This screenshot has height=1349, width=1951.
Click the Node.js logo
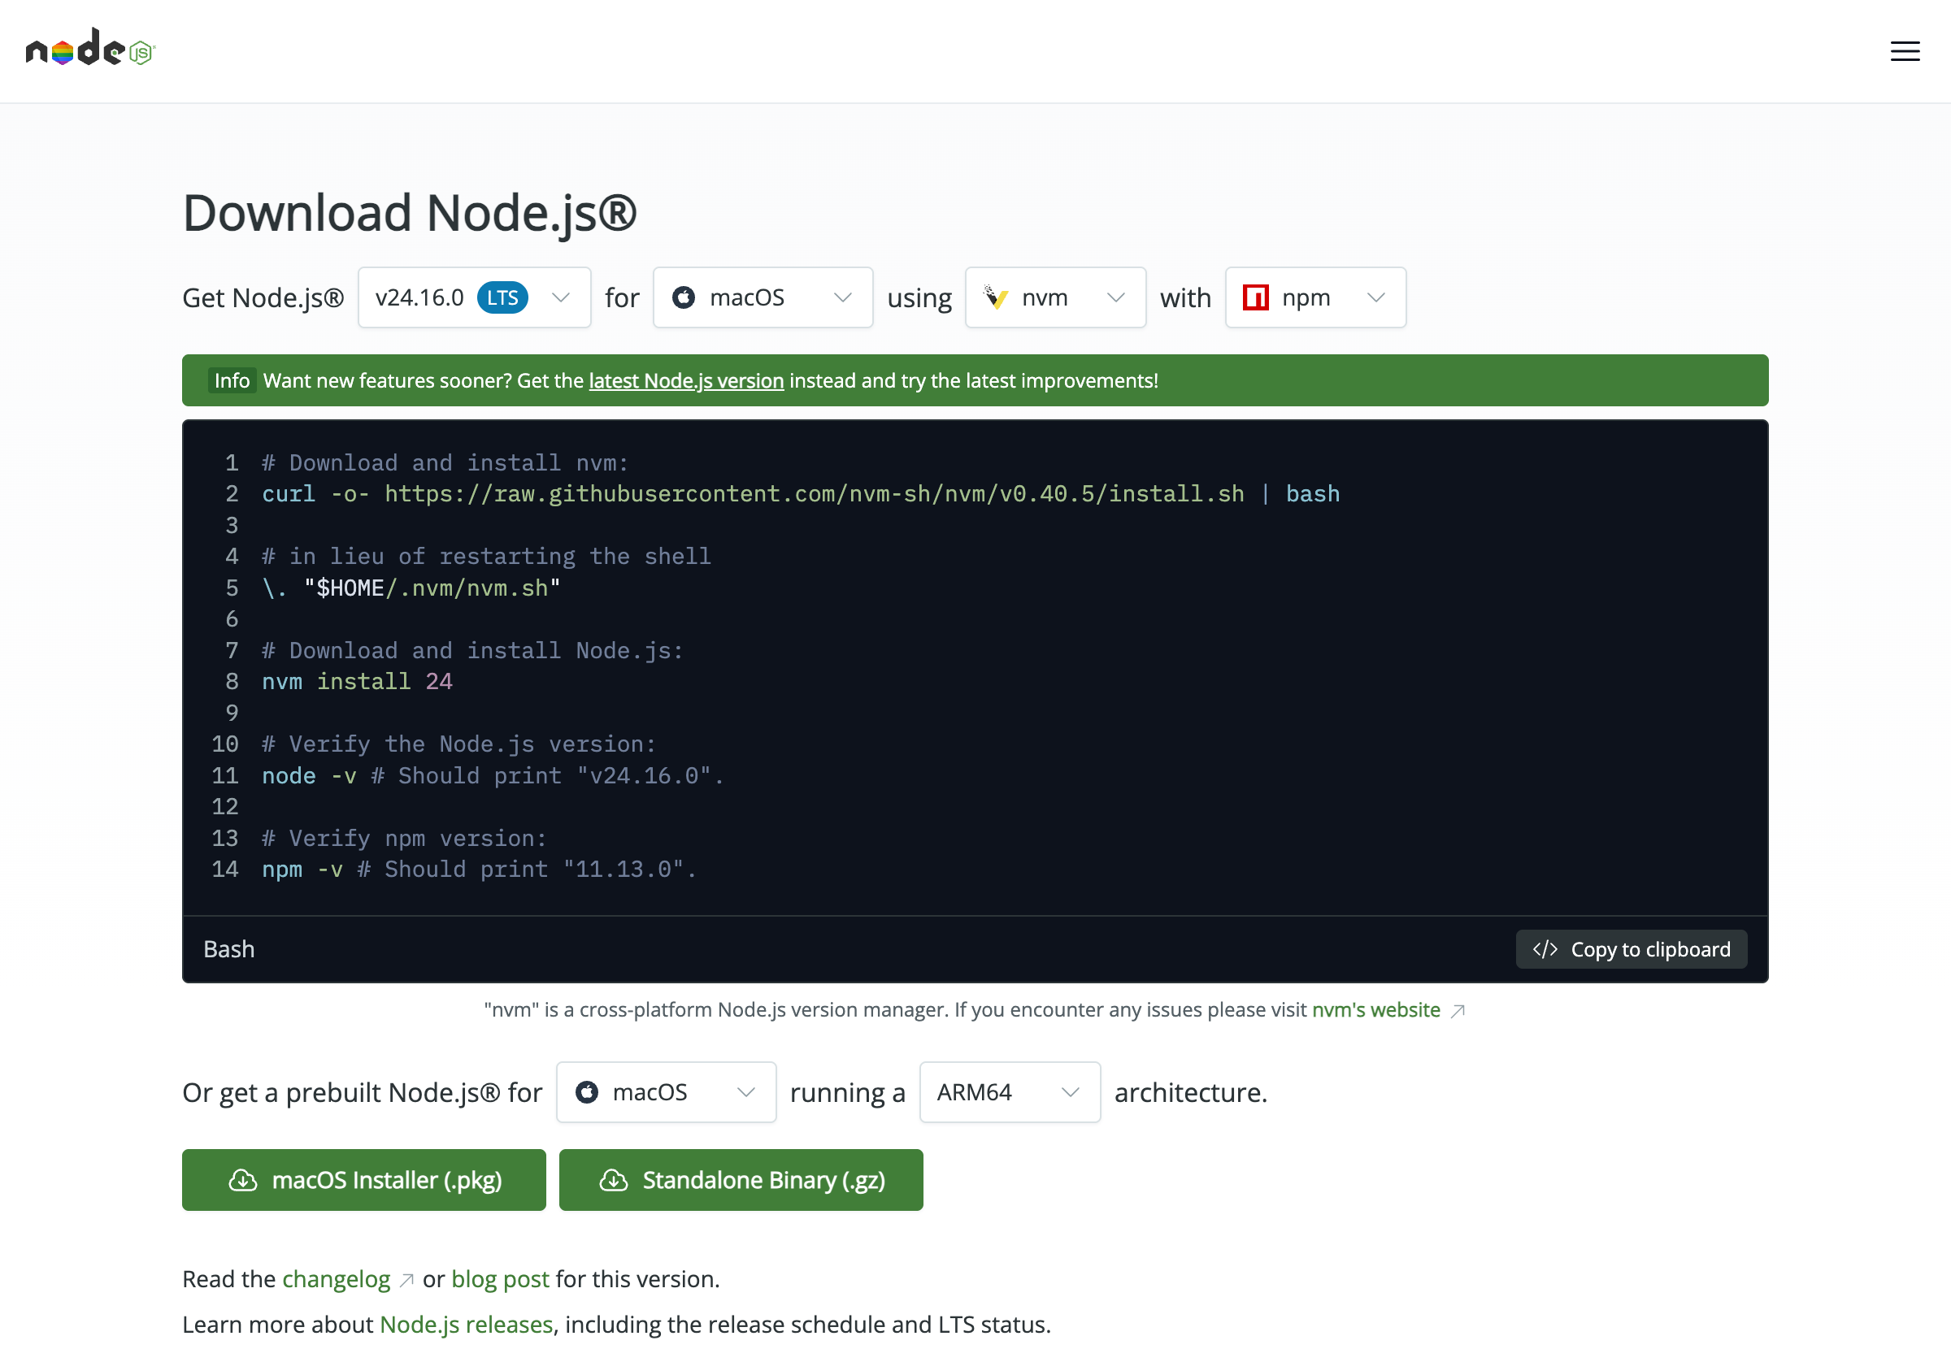90,48
